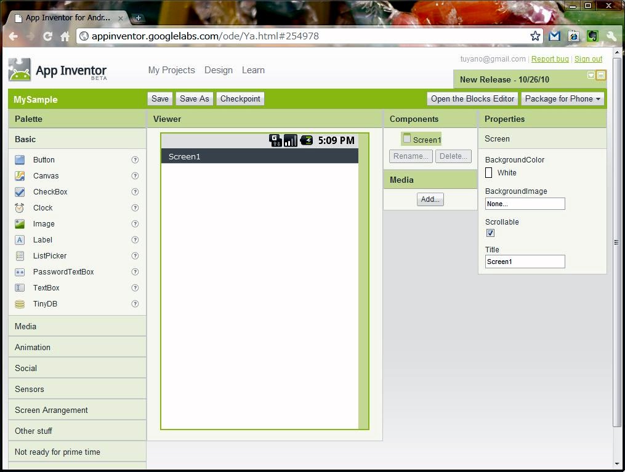Open the Package for Phone dropdown
The width and height of the screenshot is (625, 472).
pyautogui.click(x=562, y=98)
